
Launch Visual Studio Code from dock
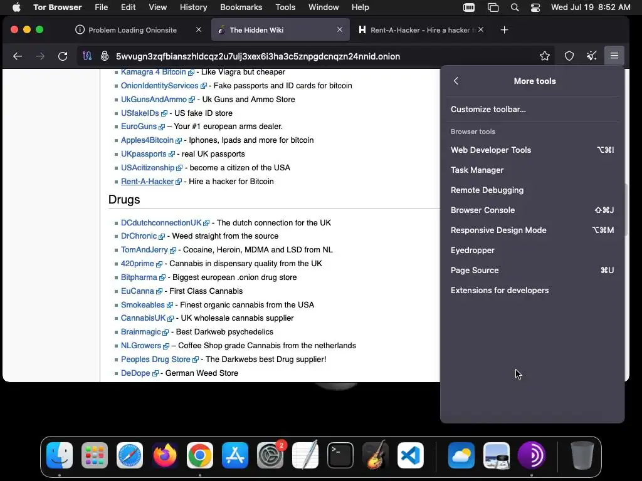coord(411,455)
